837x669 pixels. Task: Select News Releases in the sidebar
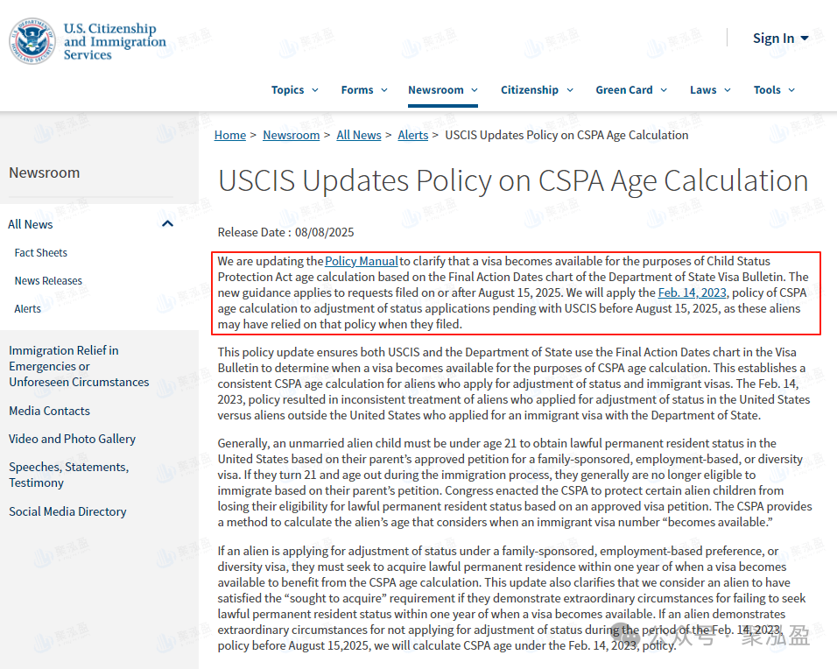48,280
